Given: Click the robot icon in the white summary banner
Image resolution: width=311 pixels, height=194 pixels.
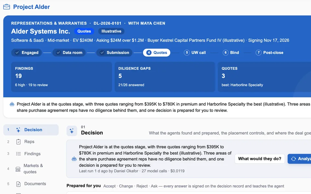Looking at the screenshot, I should click(12, 104).
